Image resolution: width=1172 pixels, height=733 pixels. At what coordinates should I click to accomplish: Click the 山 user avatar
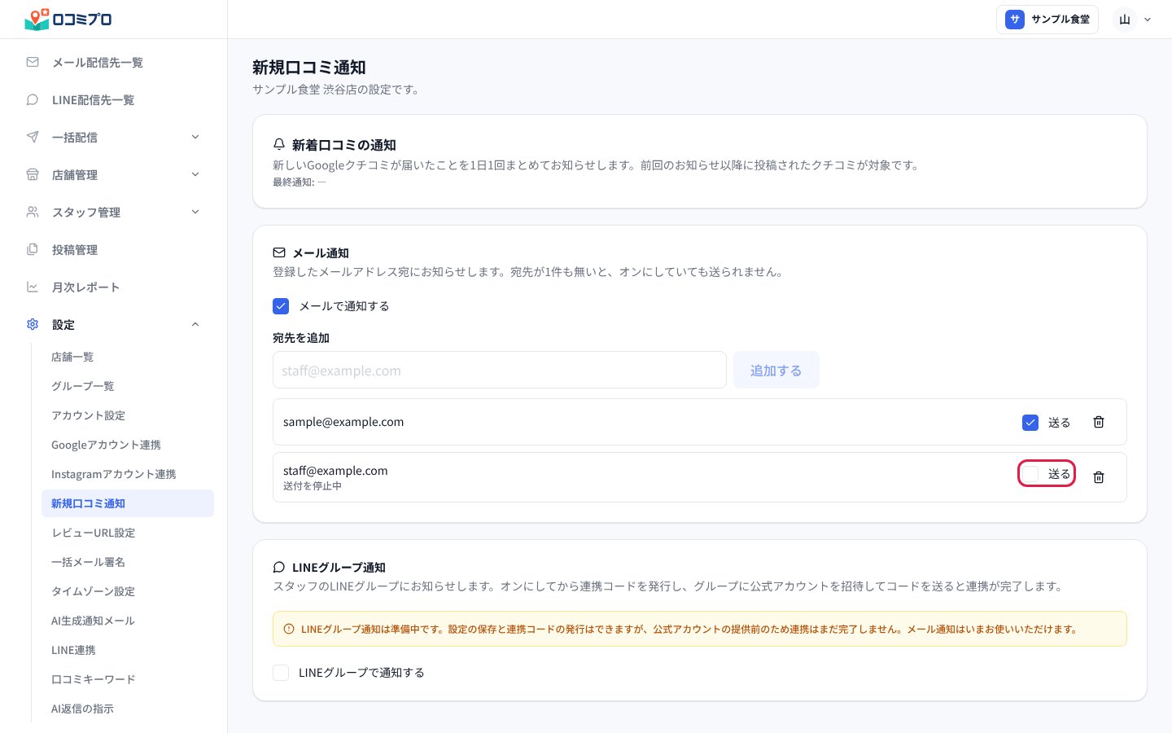point(1125,20)
